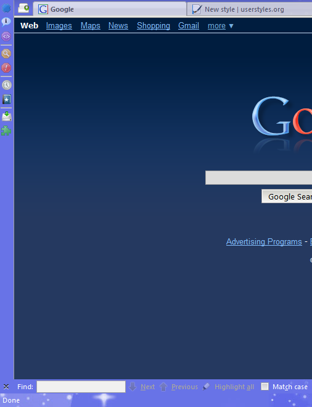Click the Google tab favicon

(x=43, y=9)
